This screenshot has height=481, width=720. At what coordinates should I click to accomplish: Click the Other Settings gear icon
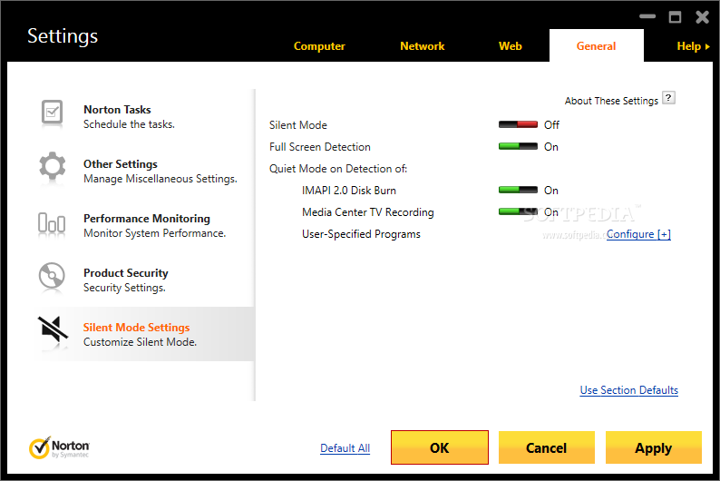[x=52, y=167]
